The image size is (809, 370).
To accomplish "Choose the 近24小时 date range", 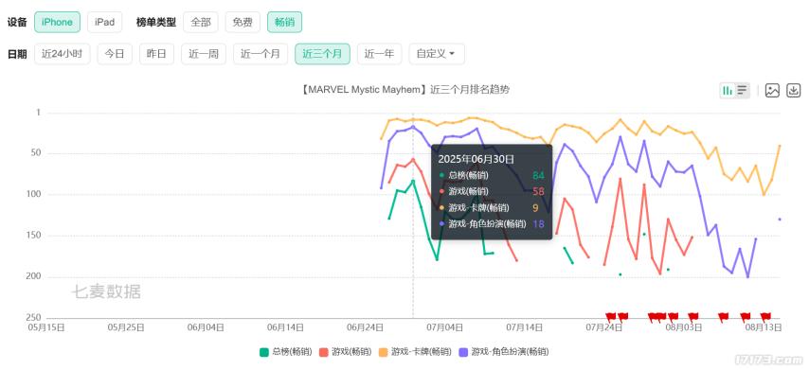I will click(62, 54).
